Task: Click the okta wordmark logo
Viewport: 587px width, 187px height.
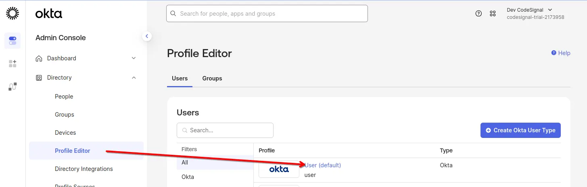Action: pyautogui.click(x=49, y=14)
